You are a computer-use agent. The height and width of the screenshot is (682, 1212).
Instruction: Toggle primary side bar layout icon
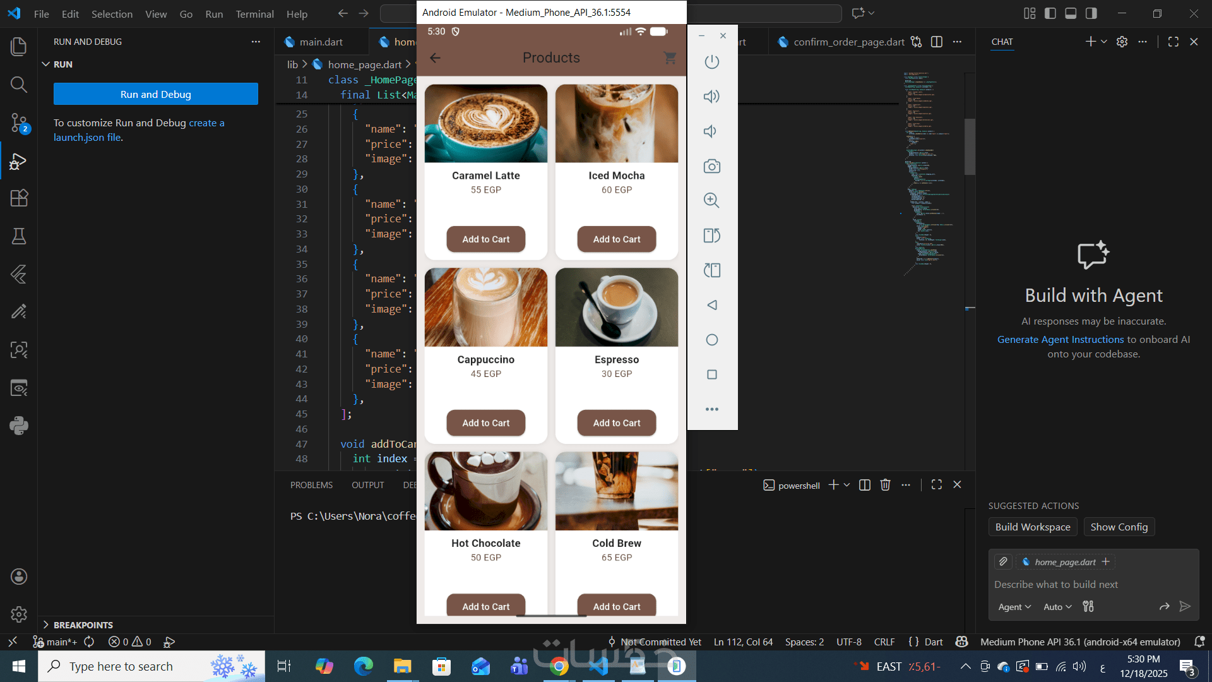(1050, 13)
